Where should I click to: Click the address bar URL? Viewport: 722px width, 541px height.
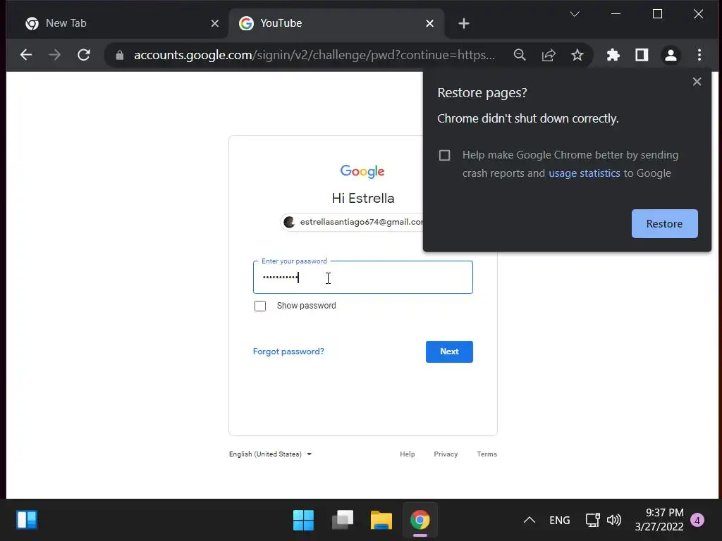(314, 55)
